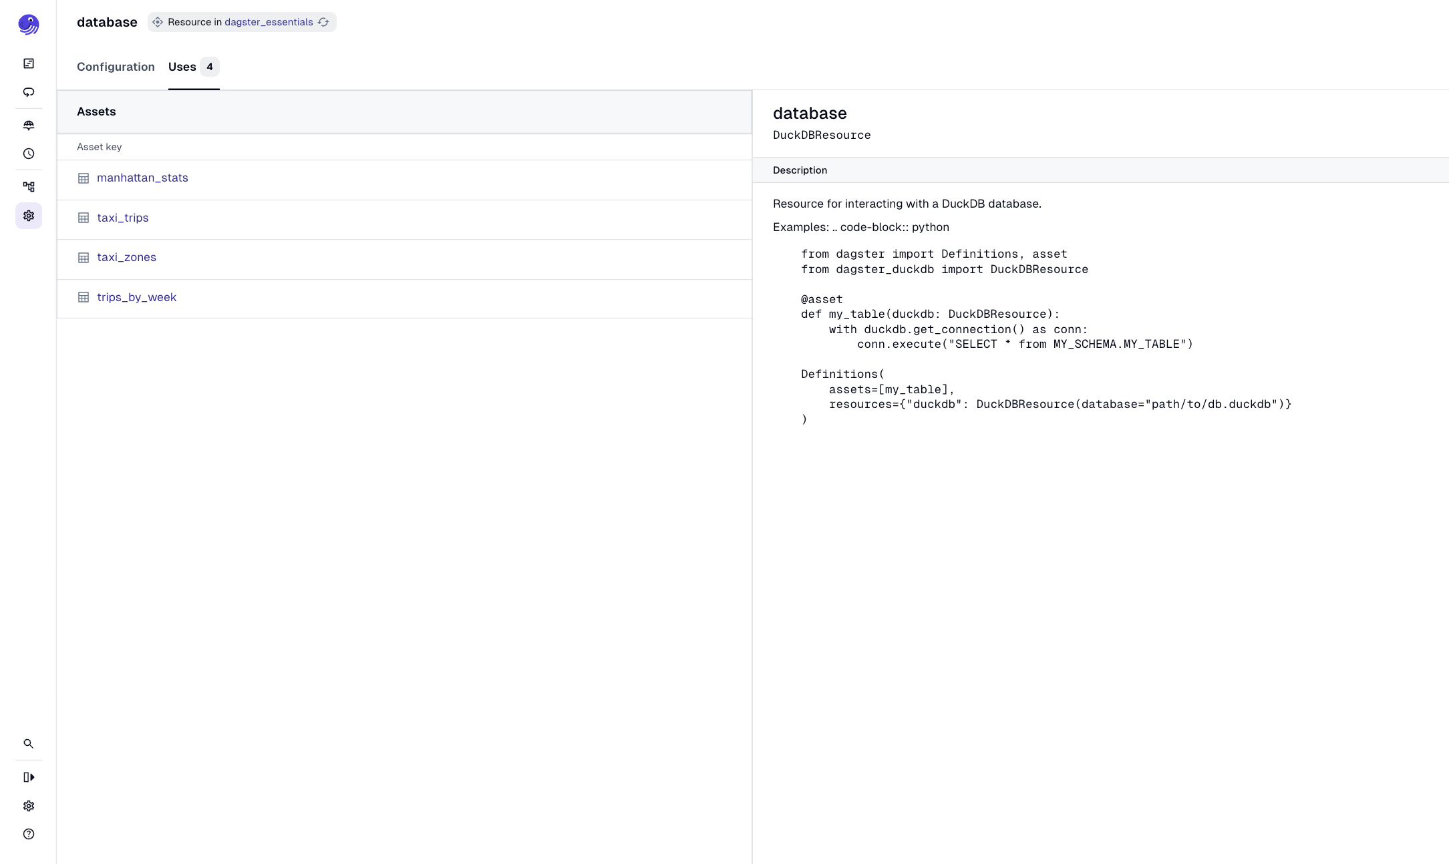Open the Runs loop icon in sidebar

28,92
